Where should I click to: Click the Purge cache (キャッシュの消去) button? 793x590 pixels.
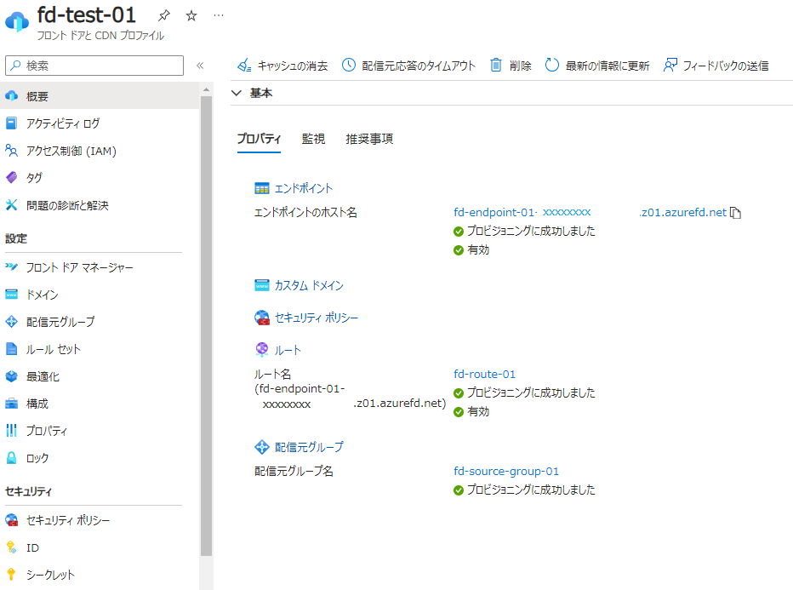point(282,66)
